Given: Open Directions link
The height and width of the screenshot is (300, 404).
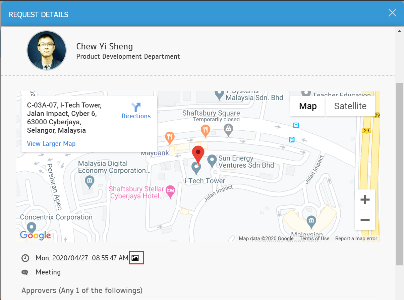Looking at the screenshot, I should click(x=136, y=116).
